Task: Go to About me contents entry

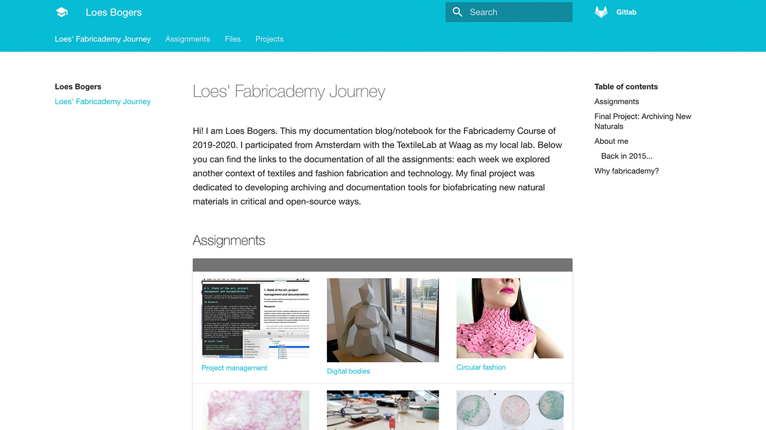Action: coord(611,141)
